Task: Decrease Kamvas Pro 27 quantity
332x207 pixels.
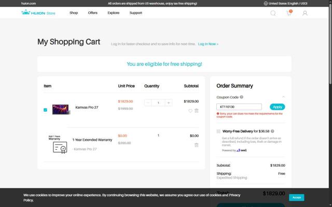Action: click(x=148, y=102)
